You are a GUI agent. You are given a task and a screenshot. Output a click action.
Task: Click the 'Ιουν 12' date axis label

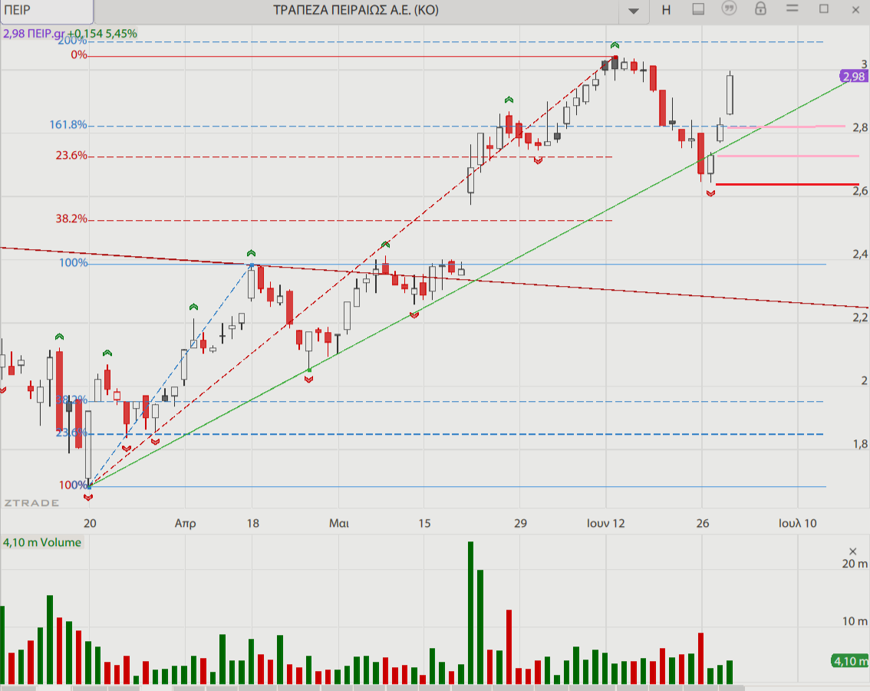606,523
